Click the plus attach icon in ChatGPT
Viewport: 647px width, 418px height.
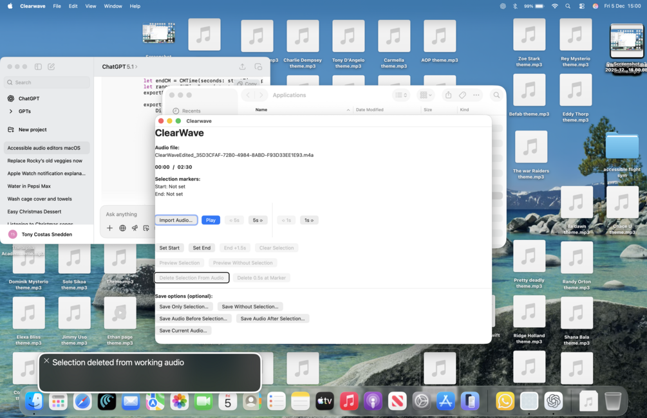pos(109,228)
